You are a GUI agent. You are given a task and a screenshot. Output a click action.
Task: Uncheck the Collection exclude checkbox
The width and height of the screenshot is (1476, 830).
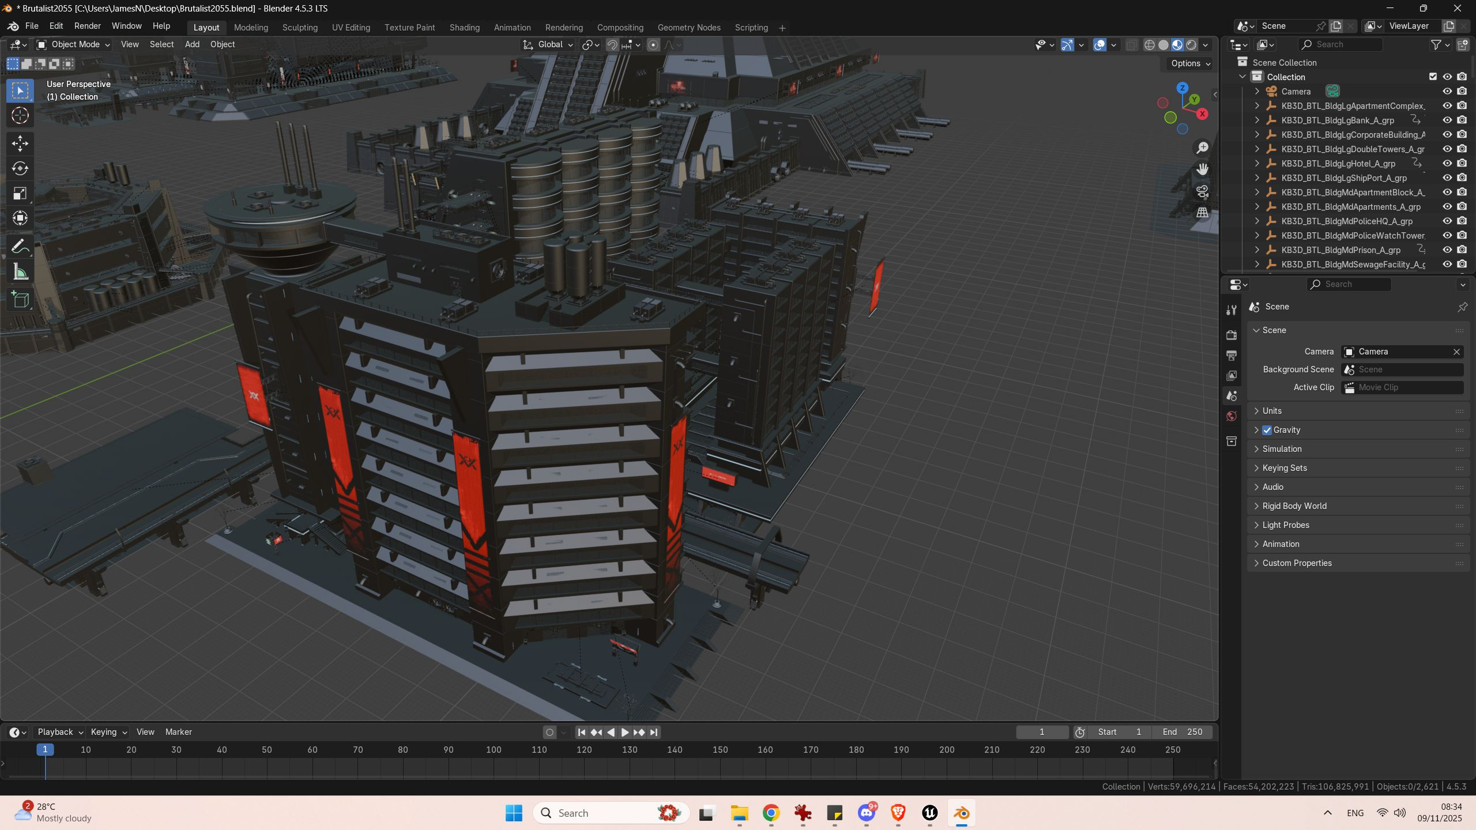point(1433,77)
